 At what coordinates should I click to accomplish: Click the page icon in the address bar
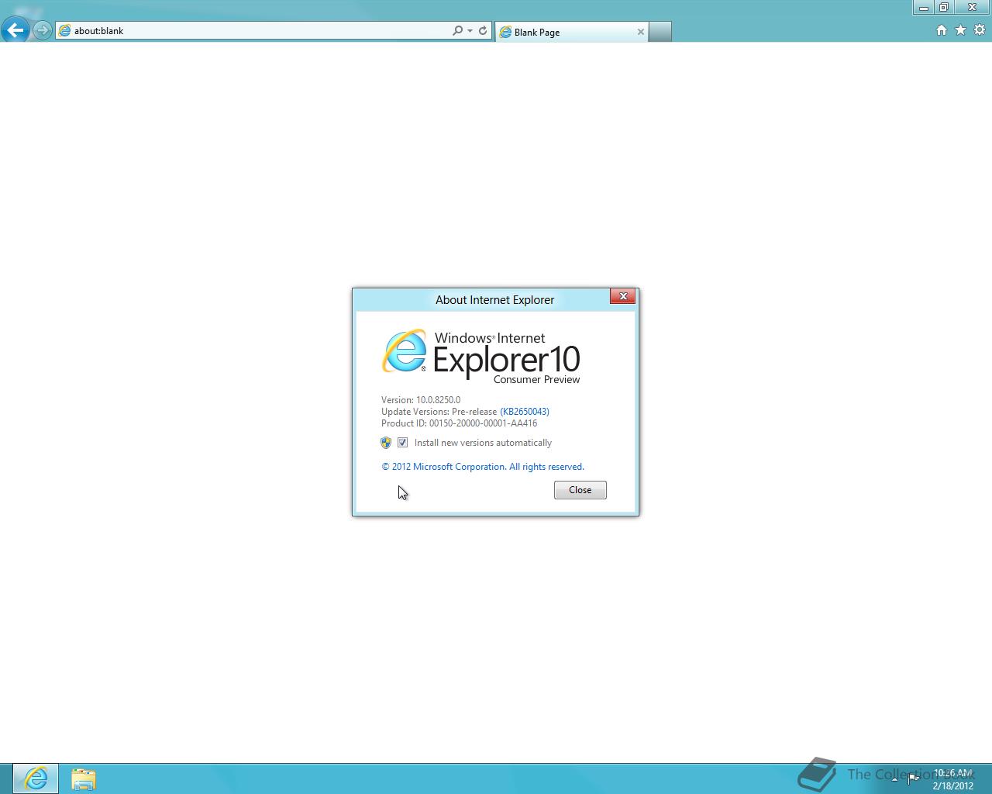65,31
